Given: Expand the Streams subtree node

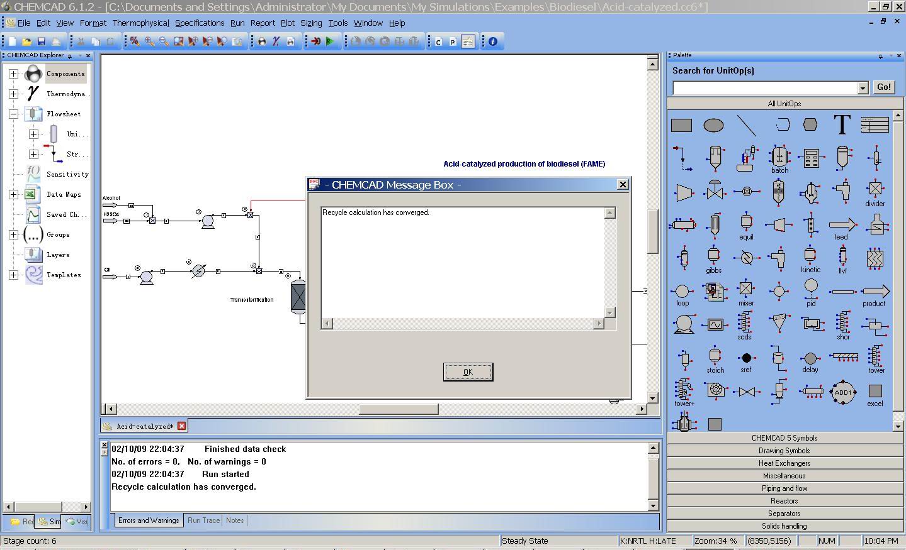Looking at the screenshot, I should [x=33, y=154].
